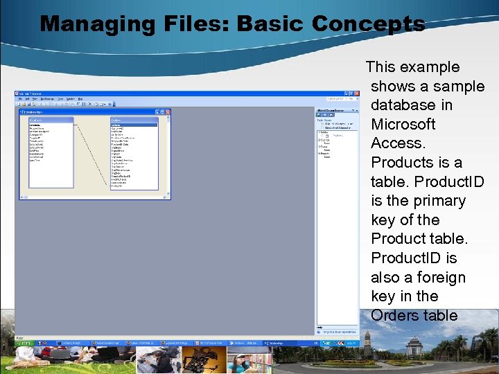Select bold ProductID field in Products table
Screen dimensions: 499x374
(x=35, y=125)
